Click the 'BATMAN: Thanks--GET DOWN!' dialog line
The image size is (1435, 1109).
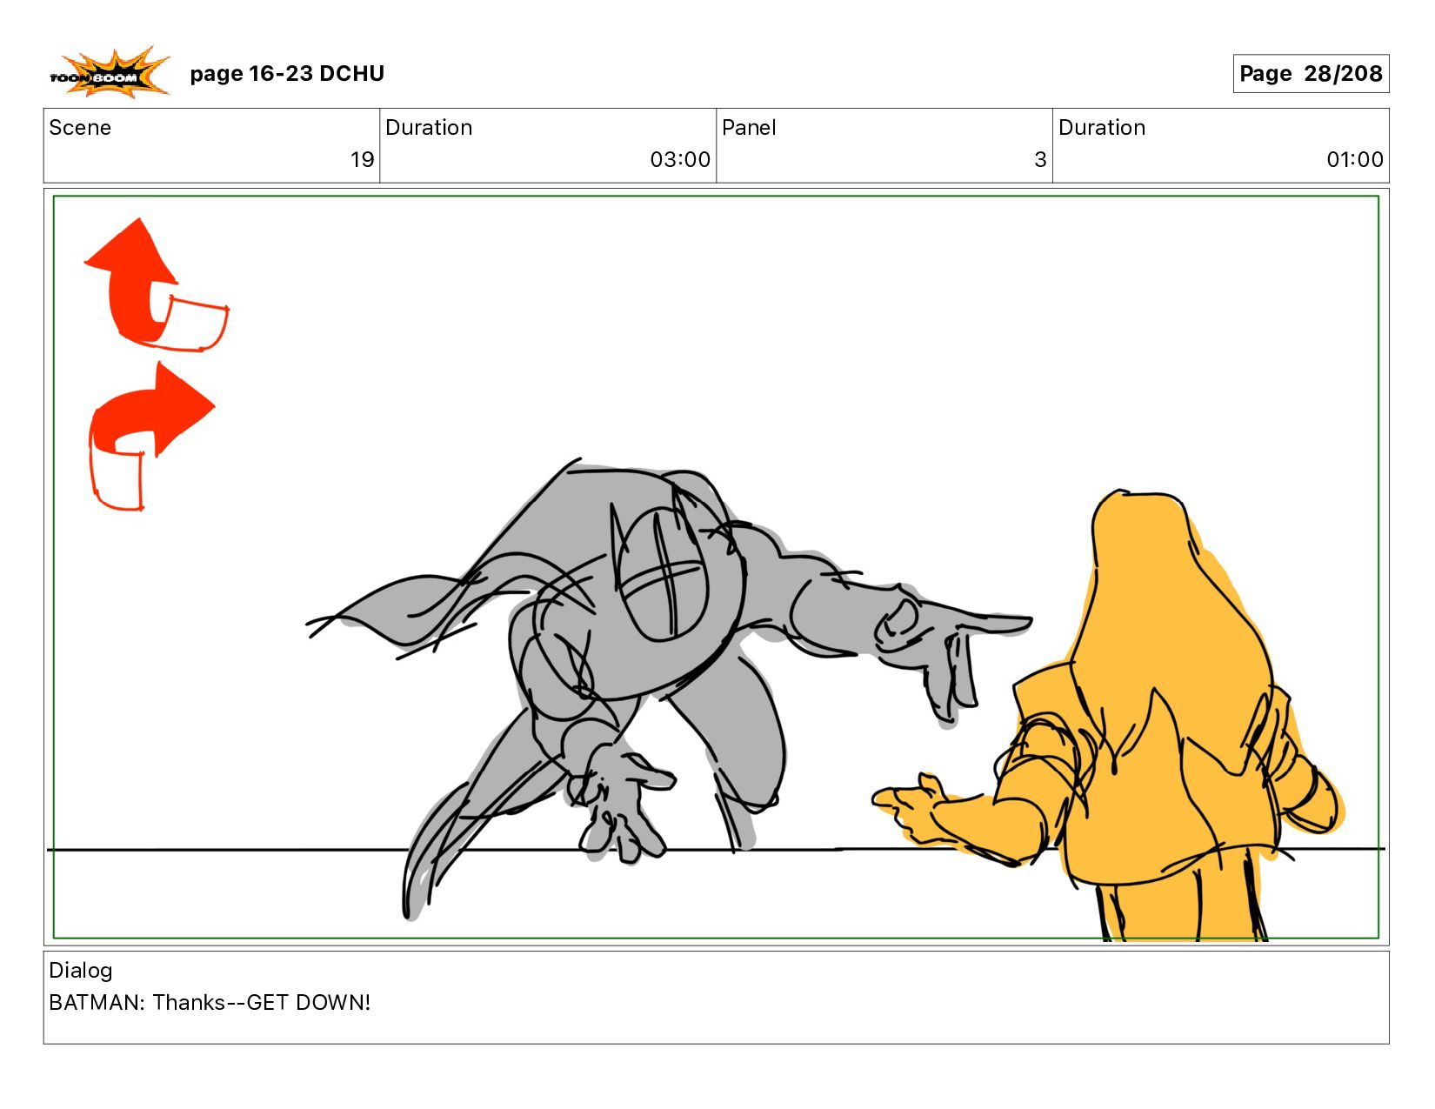coord(210,1002)
